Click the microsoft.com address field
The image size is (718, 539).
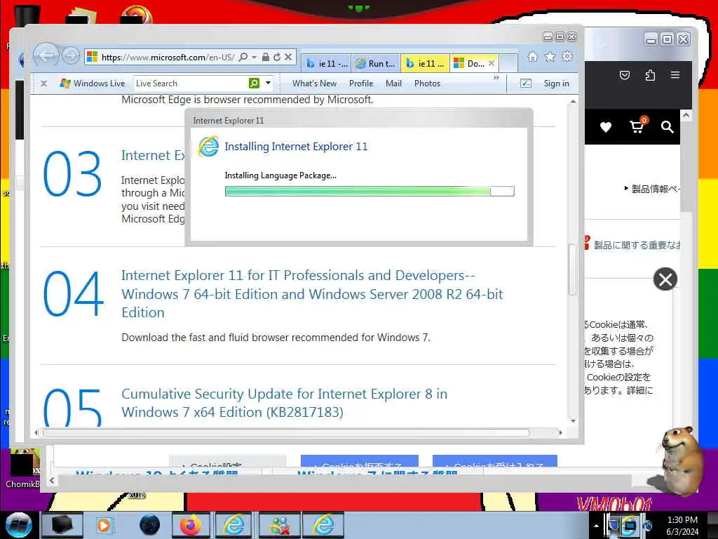pos(168,58)
